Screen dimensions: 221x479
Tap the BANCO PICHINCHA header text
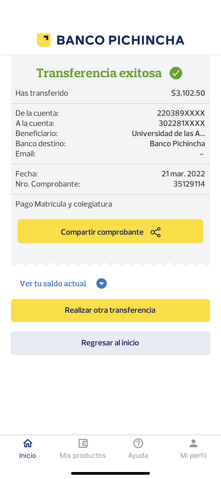coord(120,40)
